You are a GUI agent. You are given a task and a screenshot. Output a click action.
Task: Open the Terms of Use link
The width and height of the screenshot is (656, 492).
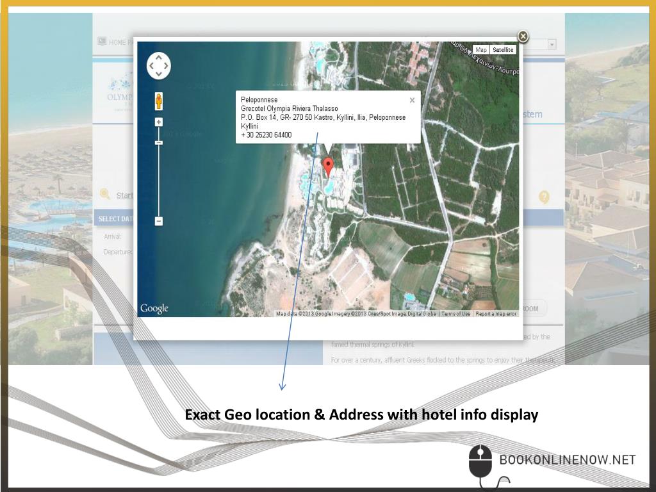tap(455, 314)
